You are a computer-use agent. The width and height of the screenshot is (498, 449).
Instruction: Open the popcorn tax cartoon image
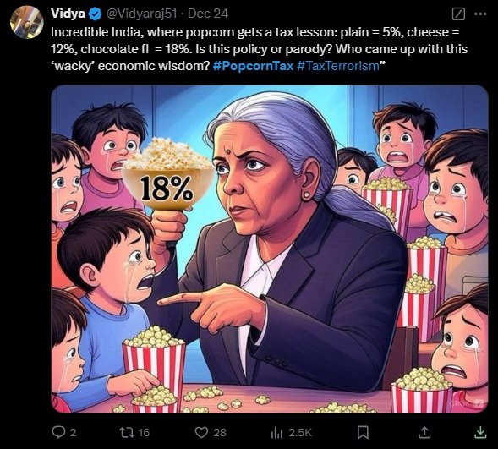coord(270,249)
